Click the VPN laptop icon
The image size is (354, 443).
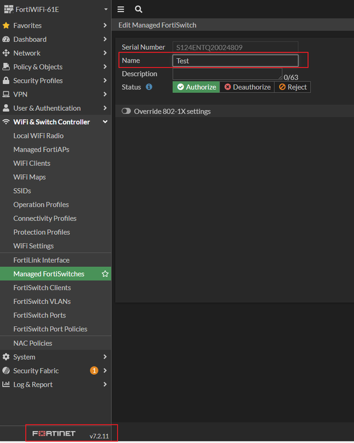tap(6, 94)
